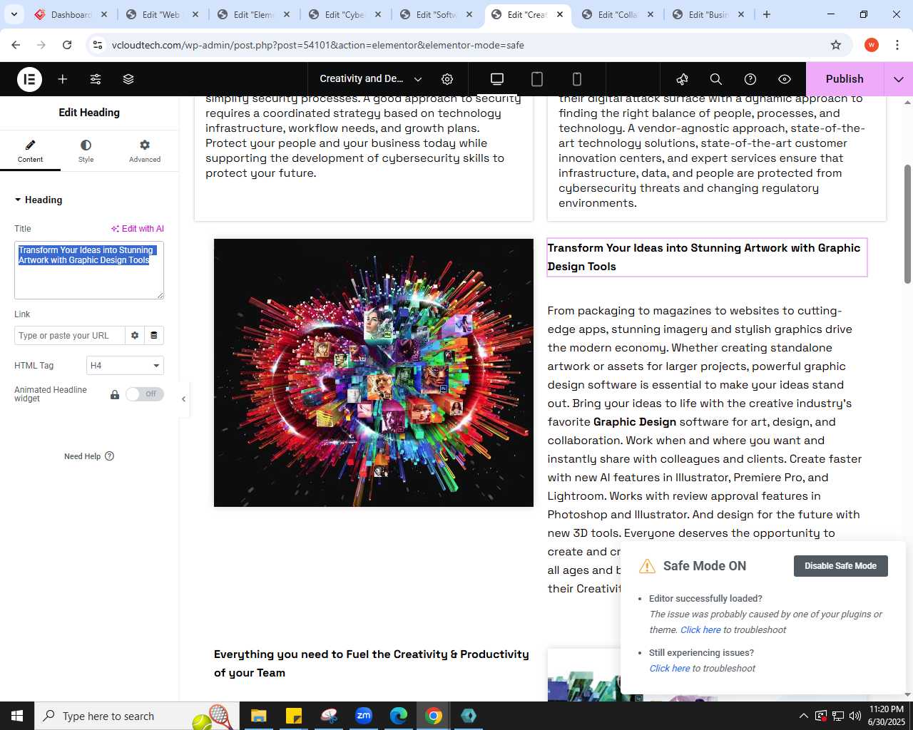Switch to Mobile responsive view
The height and width of the screenshot is (730, 913).
coord(577,79)
